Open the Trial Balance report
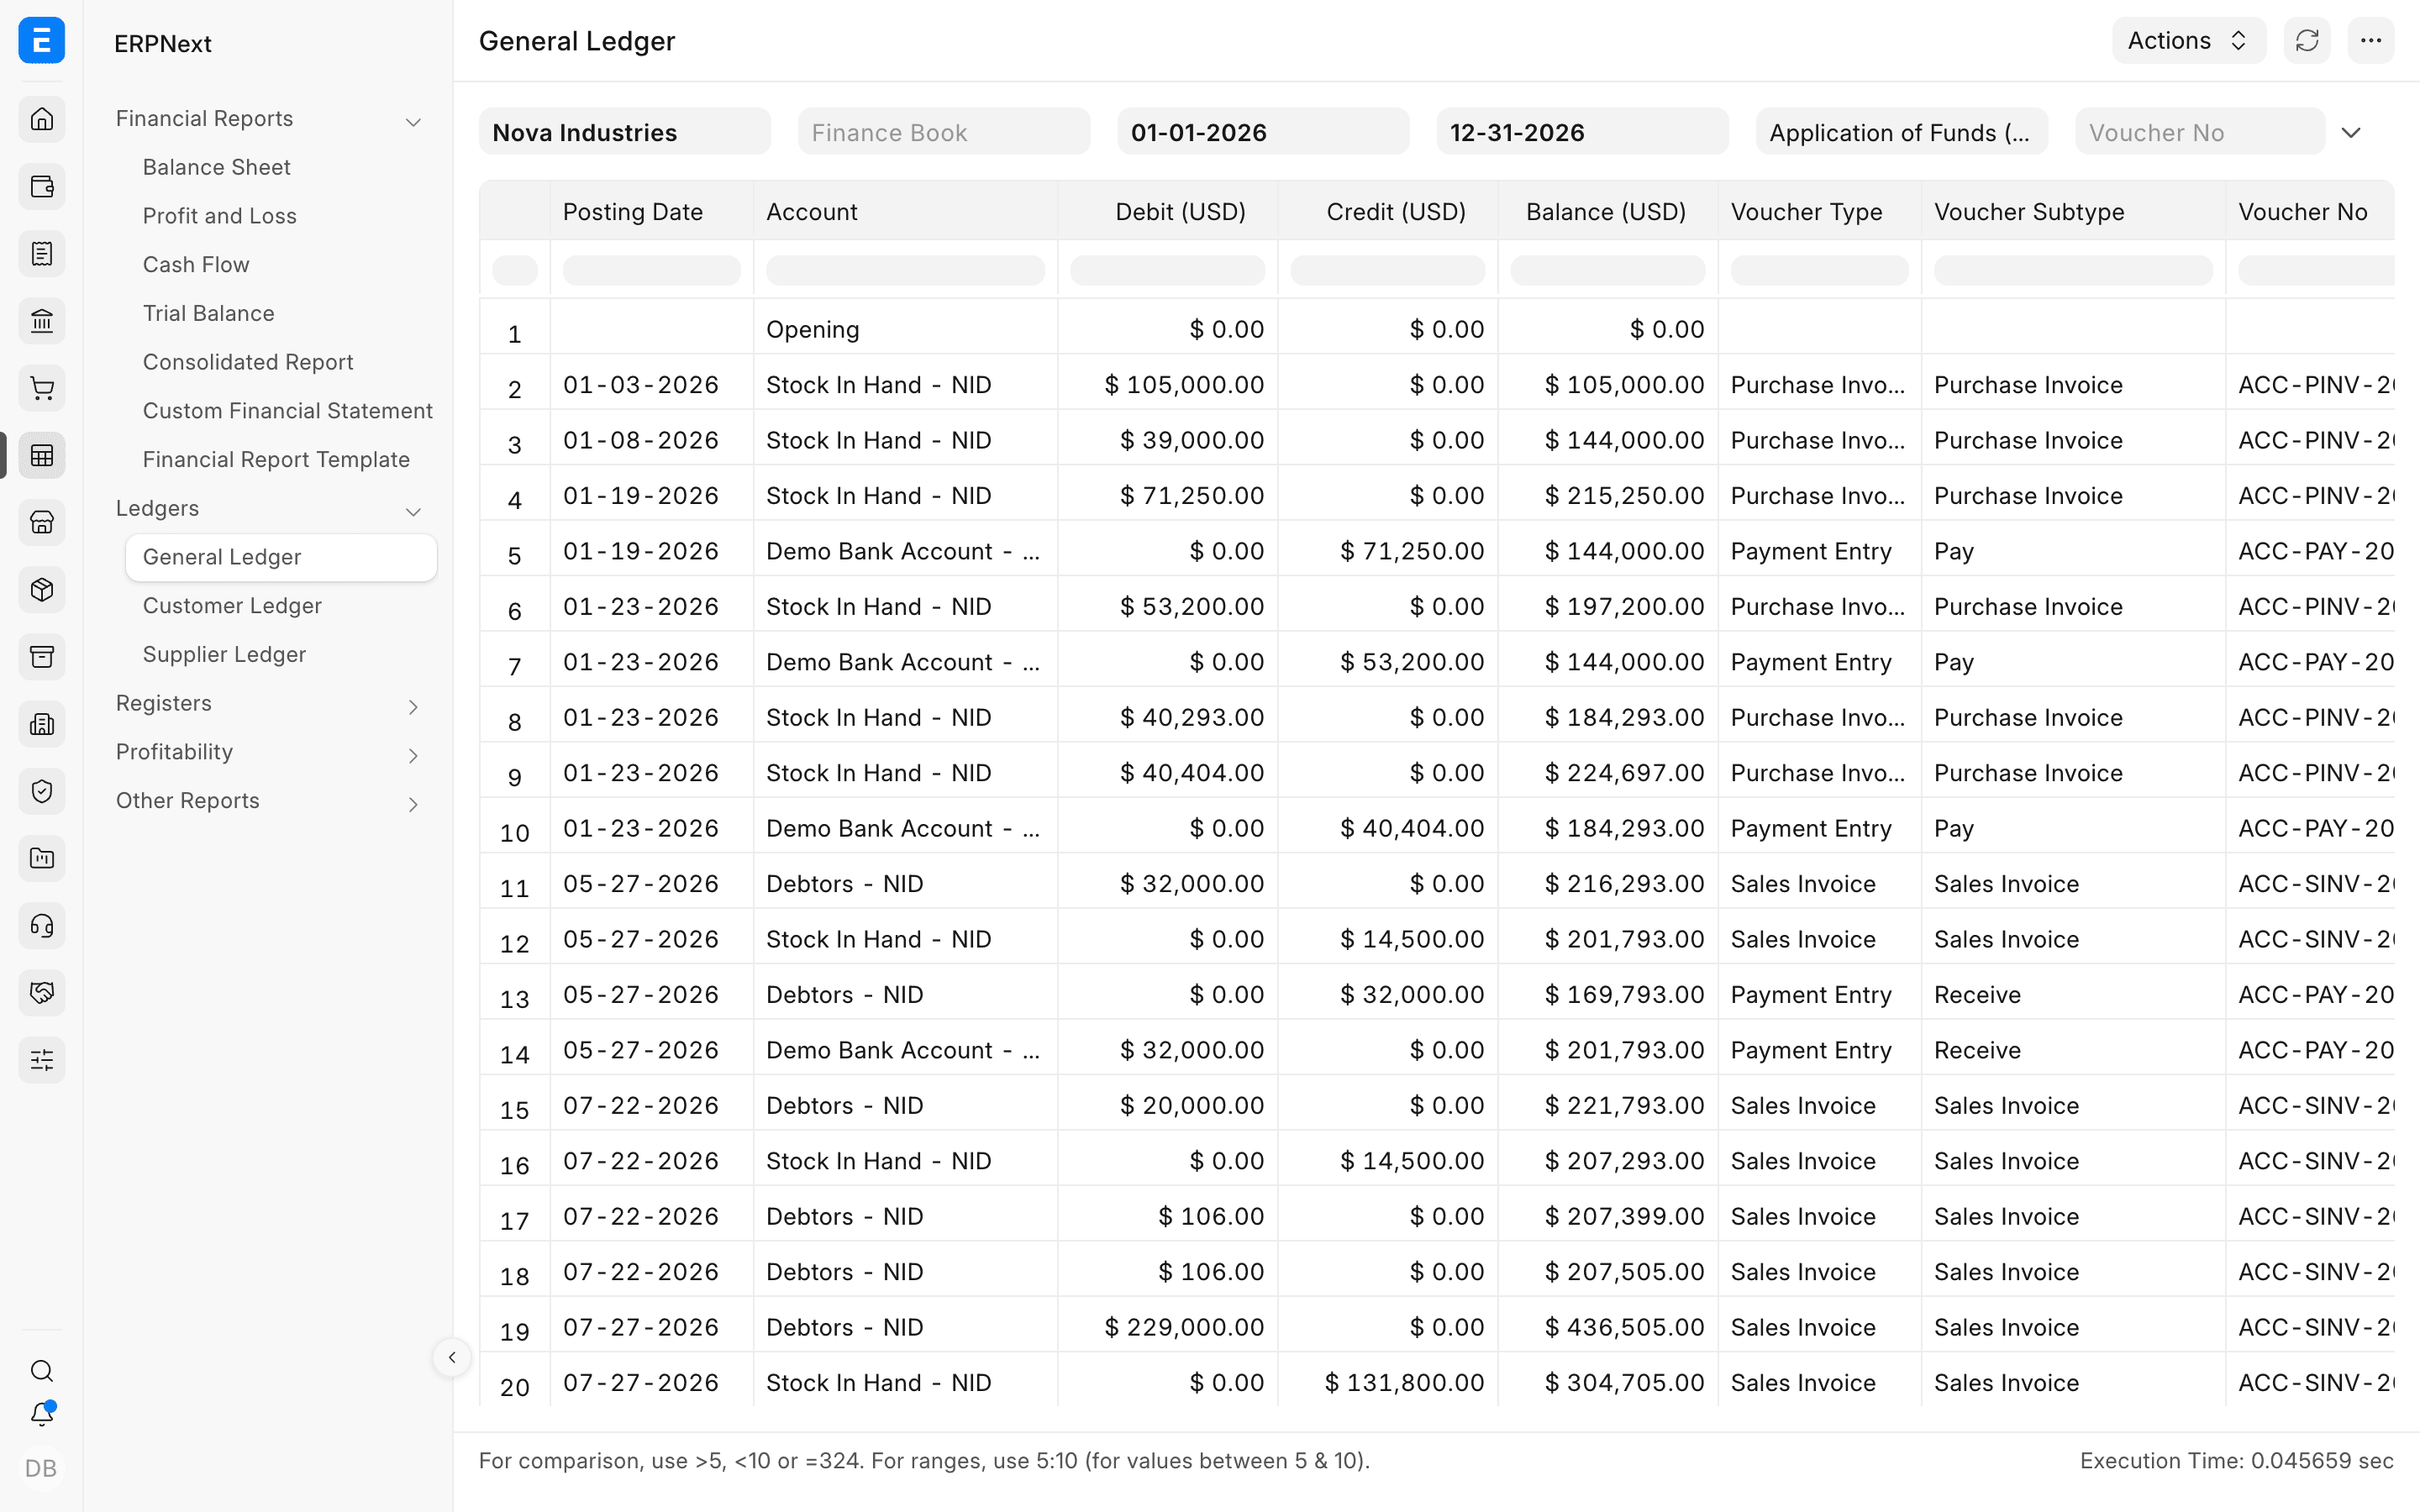2420x1512 pixels. (208, 314)
